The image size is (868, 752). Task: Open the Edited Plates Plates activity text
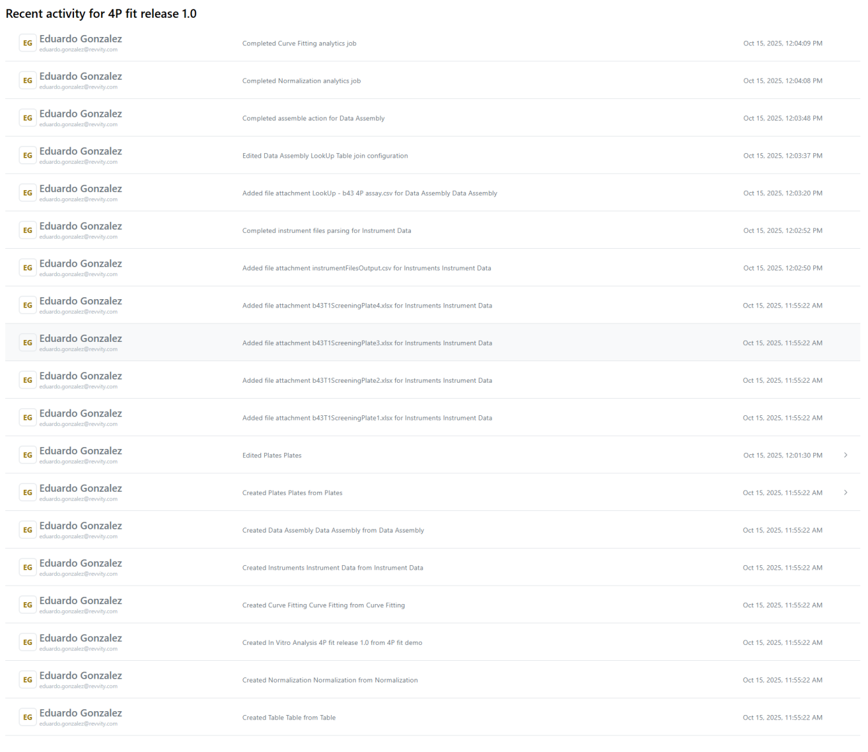[271, 455]
